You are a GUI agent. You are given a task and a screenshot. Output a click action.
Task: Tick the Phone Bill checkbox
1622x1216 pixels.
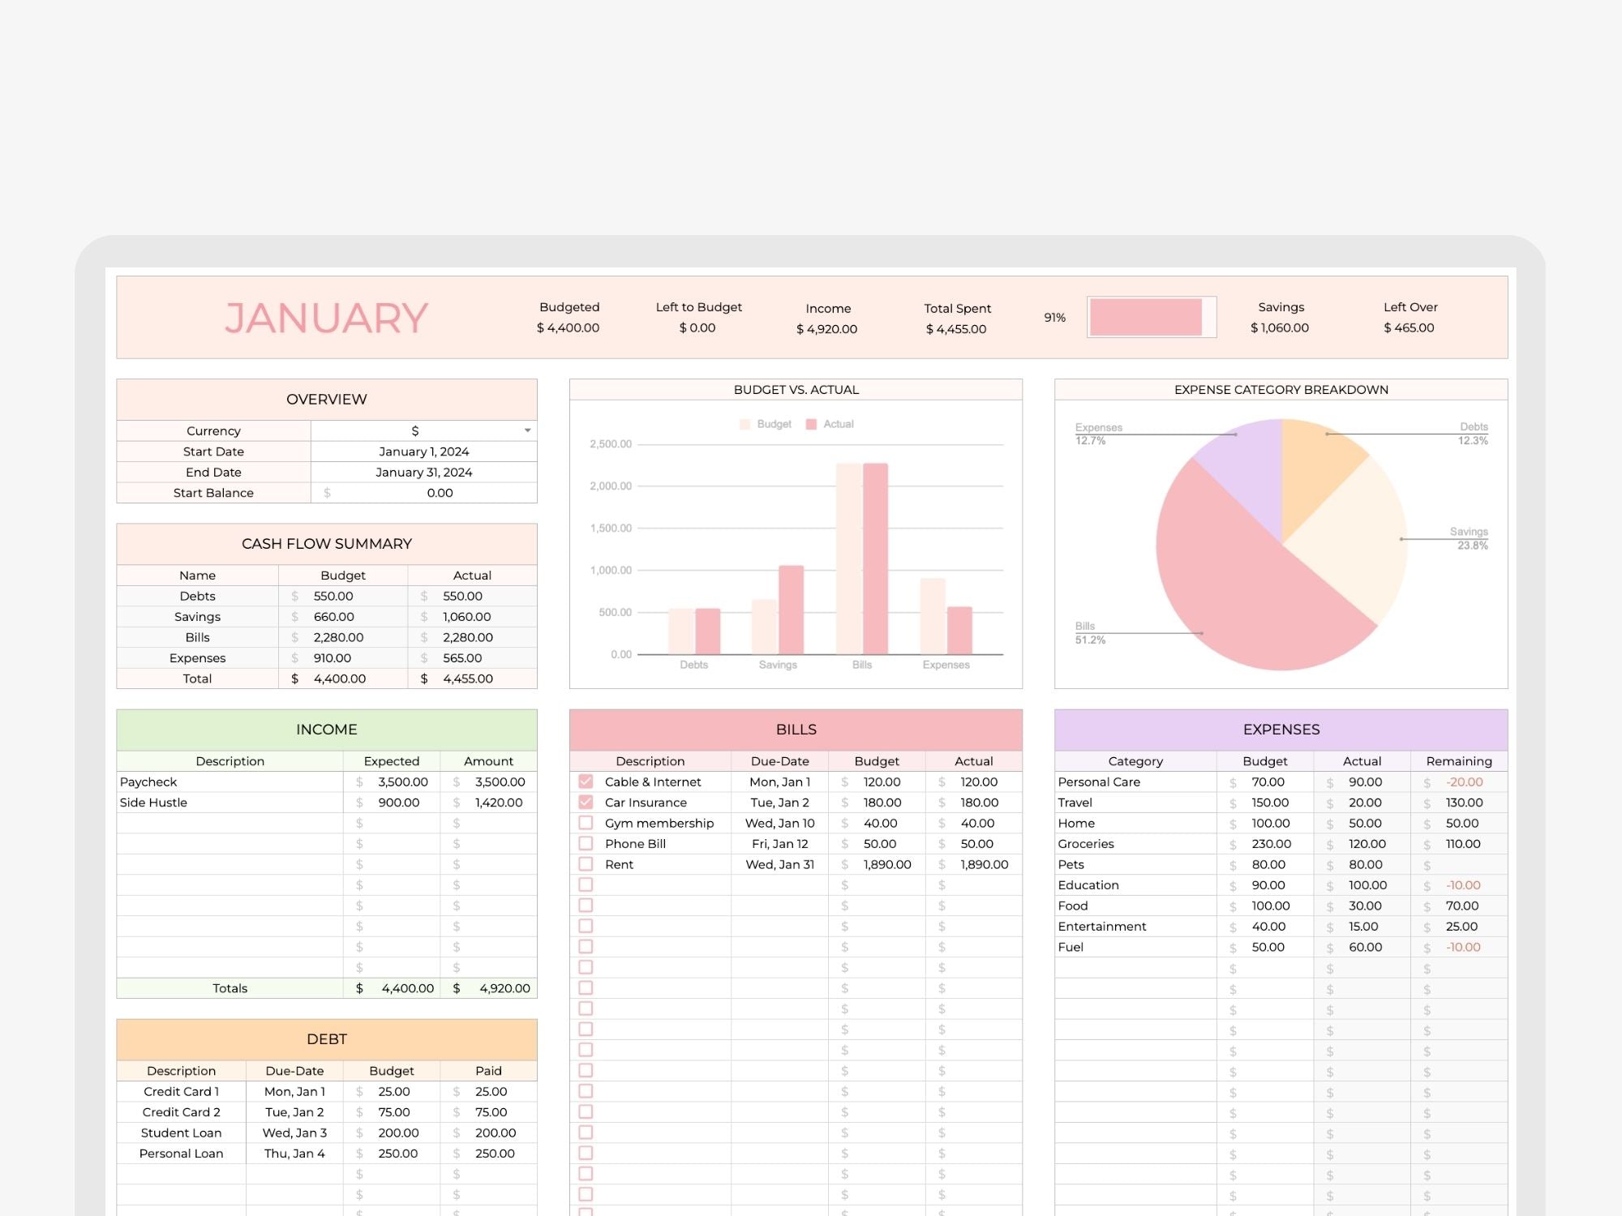pyautogui.click(x=586, y=844)
